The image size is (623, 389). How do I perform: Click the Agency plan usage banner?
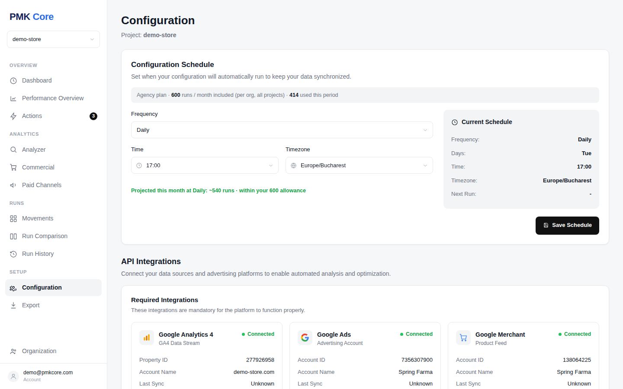[365, 95]
